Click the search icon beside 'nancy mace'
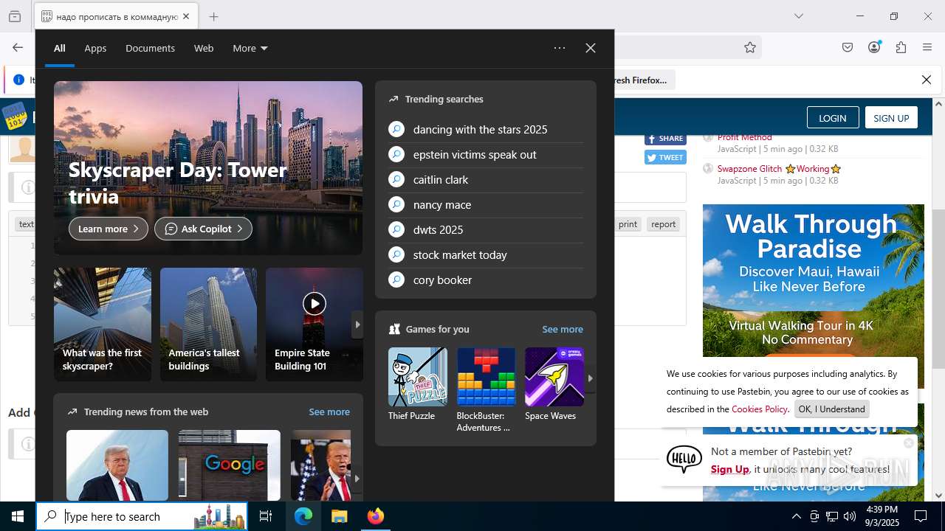Image resolution: width=945 pixels, height=531 pixels. coord(396,204)
